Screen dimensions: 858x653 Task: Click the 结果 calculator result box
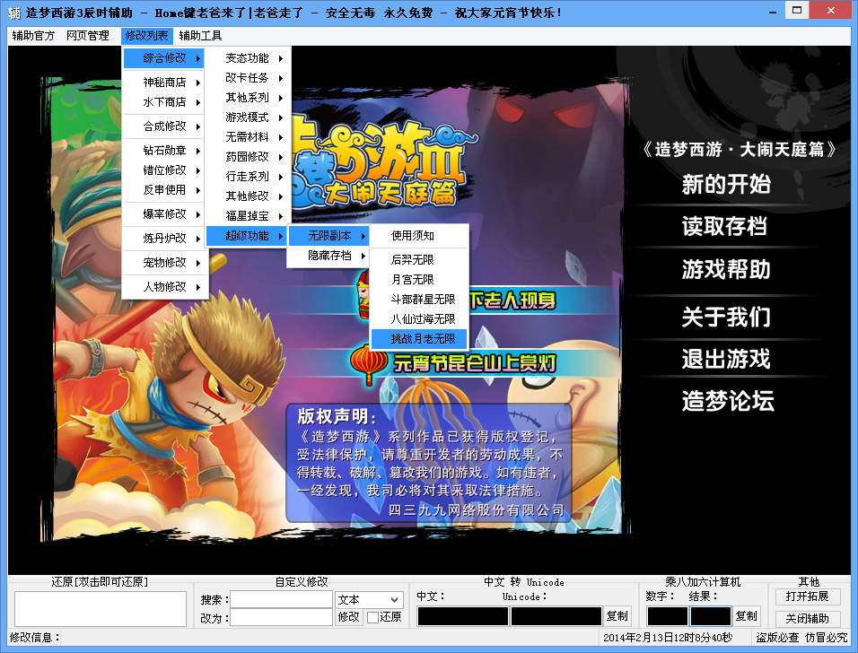tap(710, 616)
